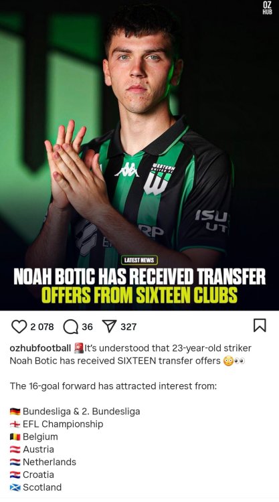Tap the Croatia flag emoji

[x=15, y=475]
